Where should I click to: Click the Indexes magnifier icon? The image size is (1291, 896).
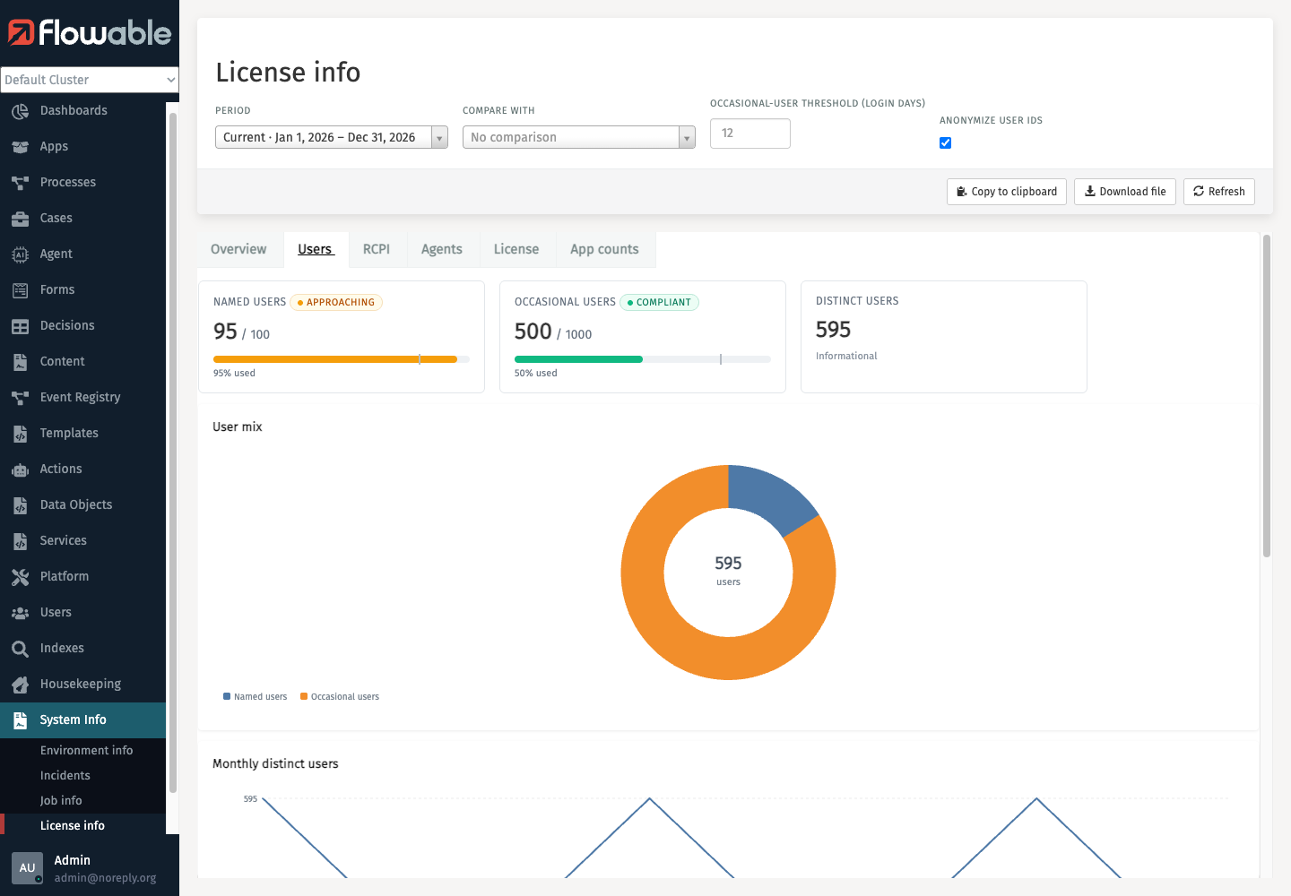[x=20, y=649]
